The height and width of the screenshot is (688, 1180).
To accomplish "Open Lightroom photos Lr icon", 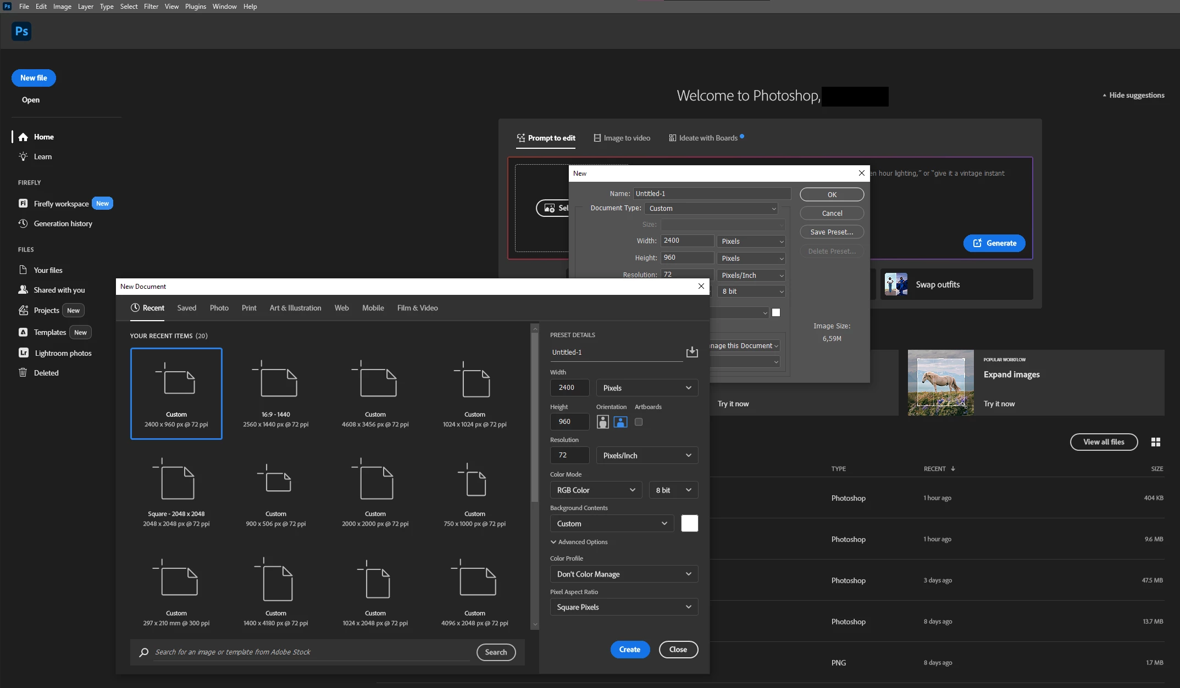I will click(24, 353).
